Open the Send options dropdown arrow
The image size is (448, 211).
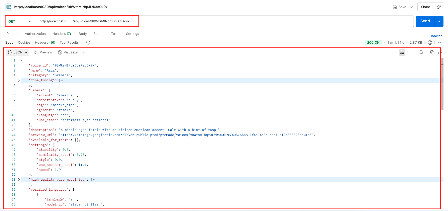coord(439,21)
